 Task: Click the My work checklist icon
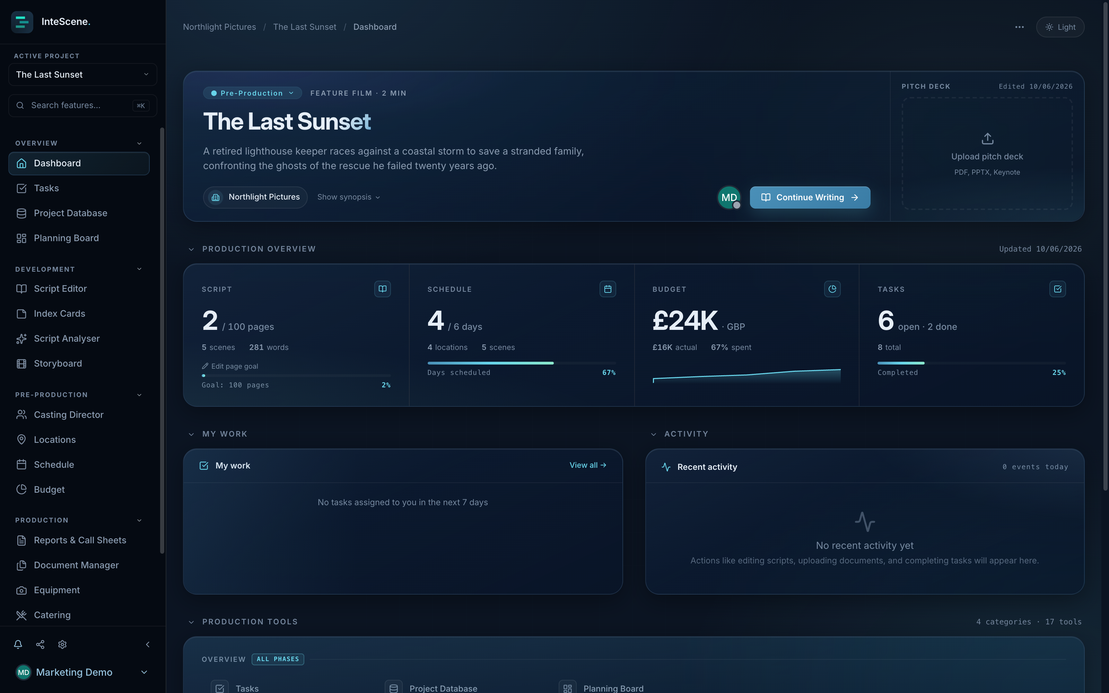coord(204,466)
